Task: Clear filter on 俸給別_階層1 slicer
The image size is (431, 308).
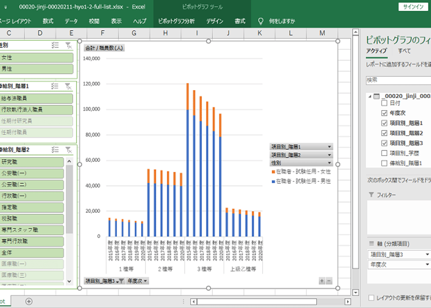Action: (69, 86)
